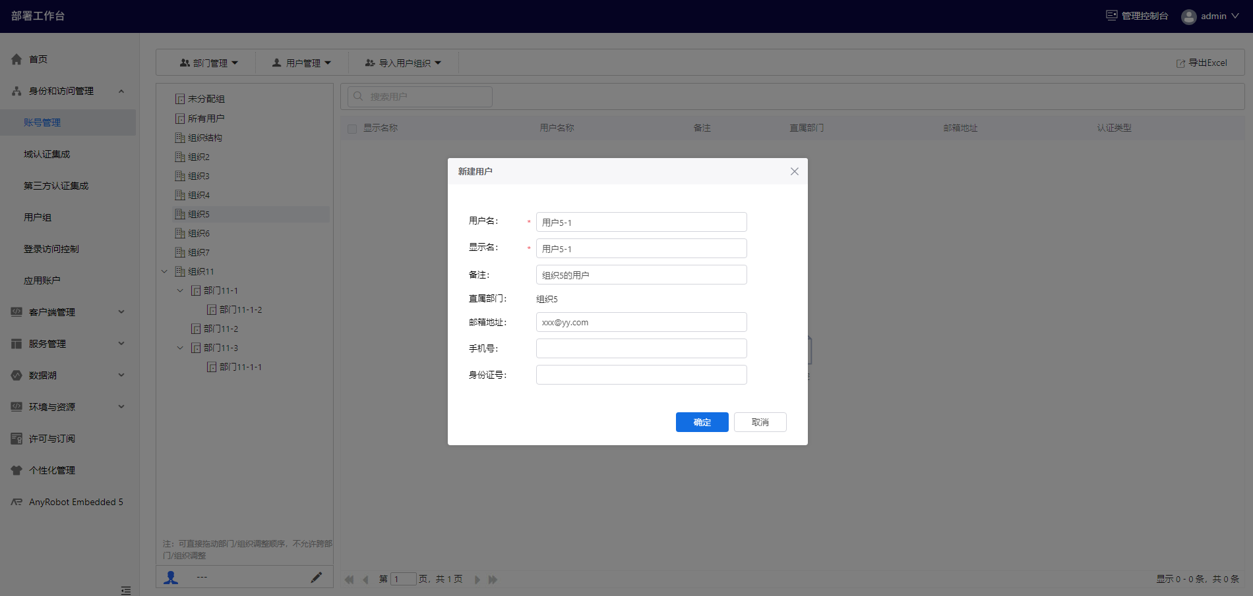Click the 导出Excel button label
The width and height of the screenshot is (1253, 596).
(x=1207, y=63)
